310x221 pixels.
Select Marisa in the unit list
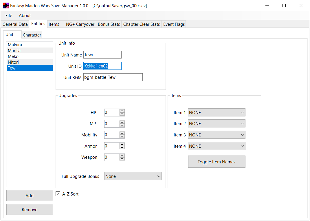(30, 50)
